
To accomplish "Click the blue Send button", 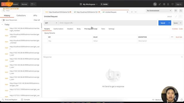I will tap(163, 23).
